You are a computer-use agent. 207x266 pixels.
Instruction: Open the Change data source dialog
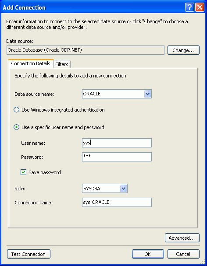(x=183, y=50)
